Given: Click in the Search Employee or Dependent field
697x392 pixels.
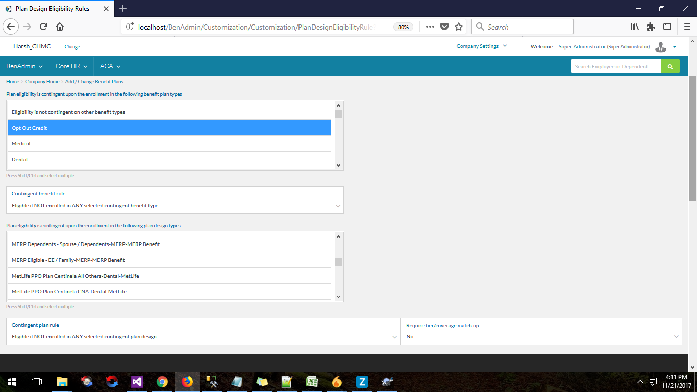Looking at the screenshot, I should pos(615,66).
